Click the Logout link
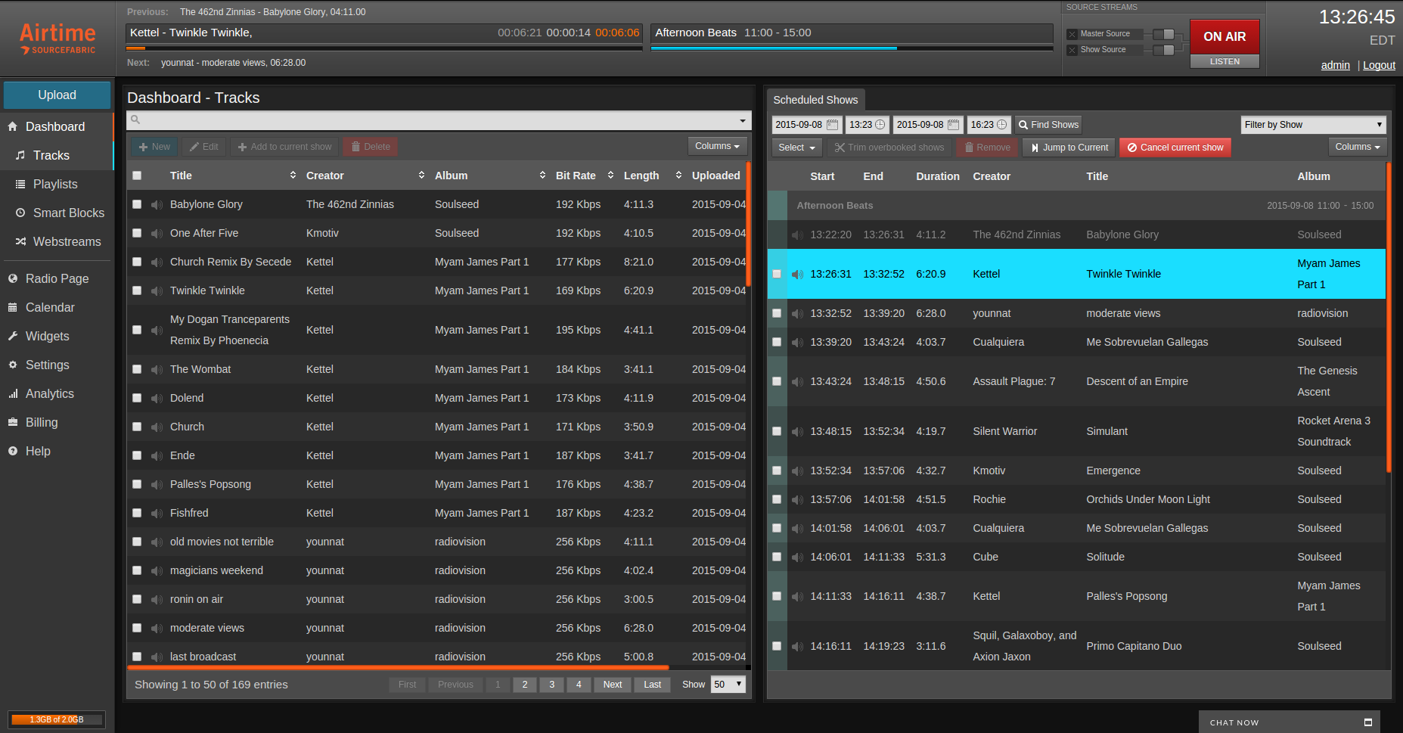 [x=1379, y=66]
